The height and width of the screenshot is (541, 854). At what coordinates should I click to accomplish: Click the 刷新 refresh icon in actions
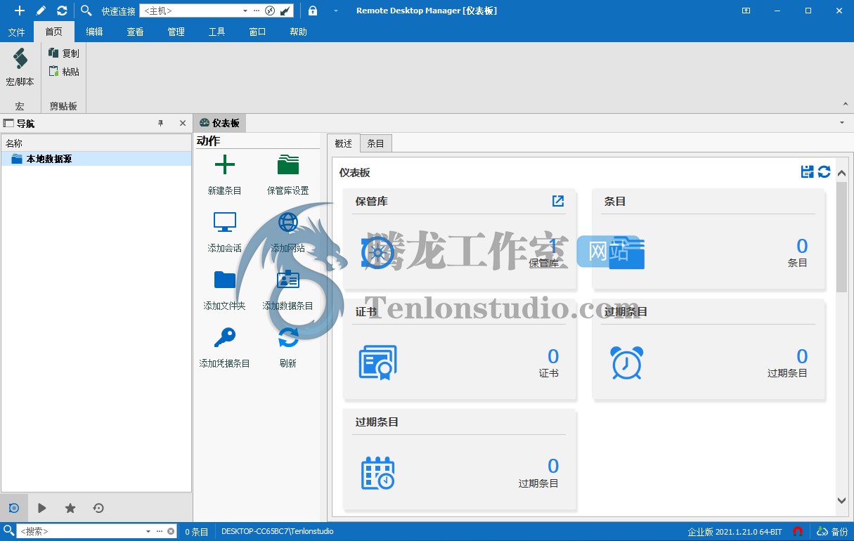tap(288, 338)
